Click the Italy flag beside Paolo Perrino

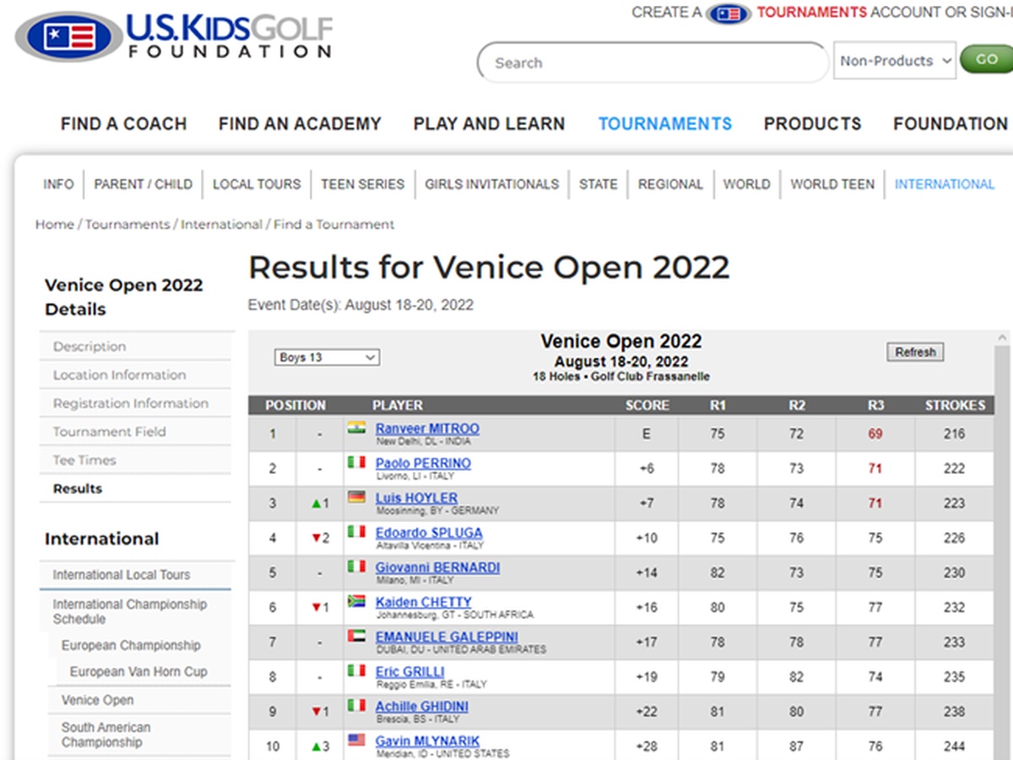[x=356, y=463]
